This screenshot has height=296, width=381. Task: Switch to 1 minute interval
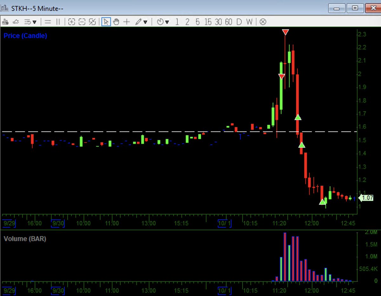[177, 22]
